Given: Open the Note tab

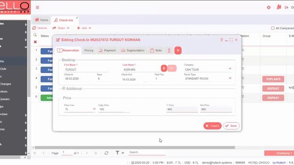Looking at the screenshot, I should [156, 50].
